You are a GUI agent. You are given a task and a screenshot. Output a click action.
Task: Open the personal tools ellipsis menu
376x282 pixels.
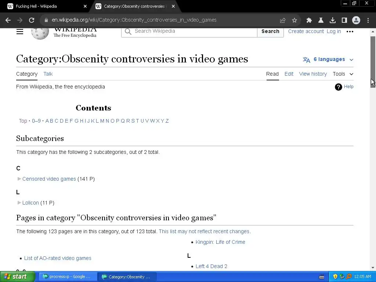(x=350, y=32)
